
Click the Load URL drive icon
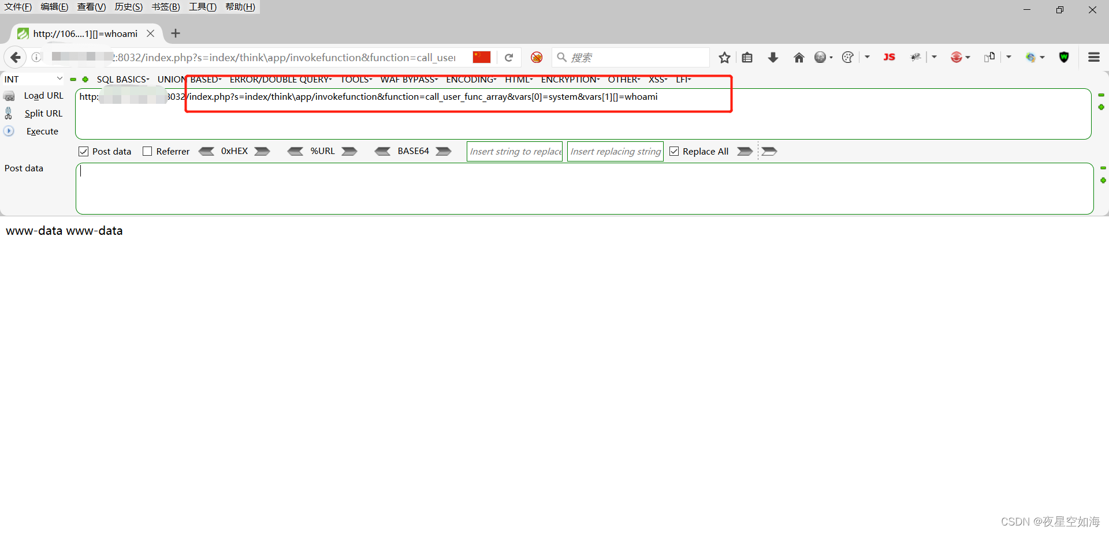click(x=9, y=96)
